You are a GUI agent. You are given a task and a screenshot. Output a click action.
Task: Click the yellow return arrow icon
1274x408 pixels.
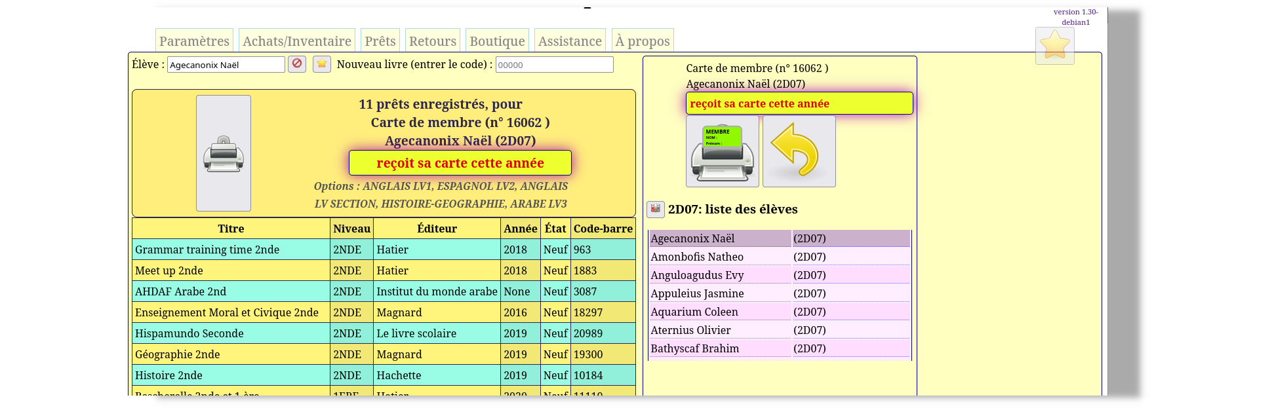tap(799, 151)
